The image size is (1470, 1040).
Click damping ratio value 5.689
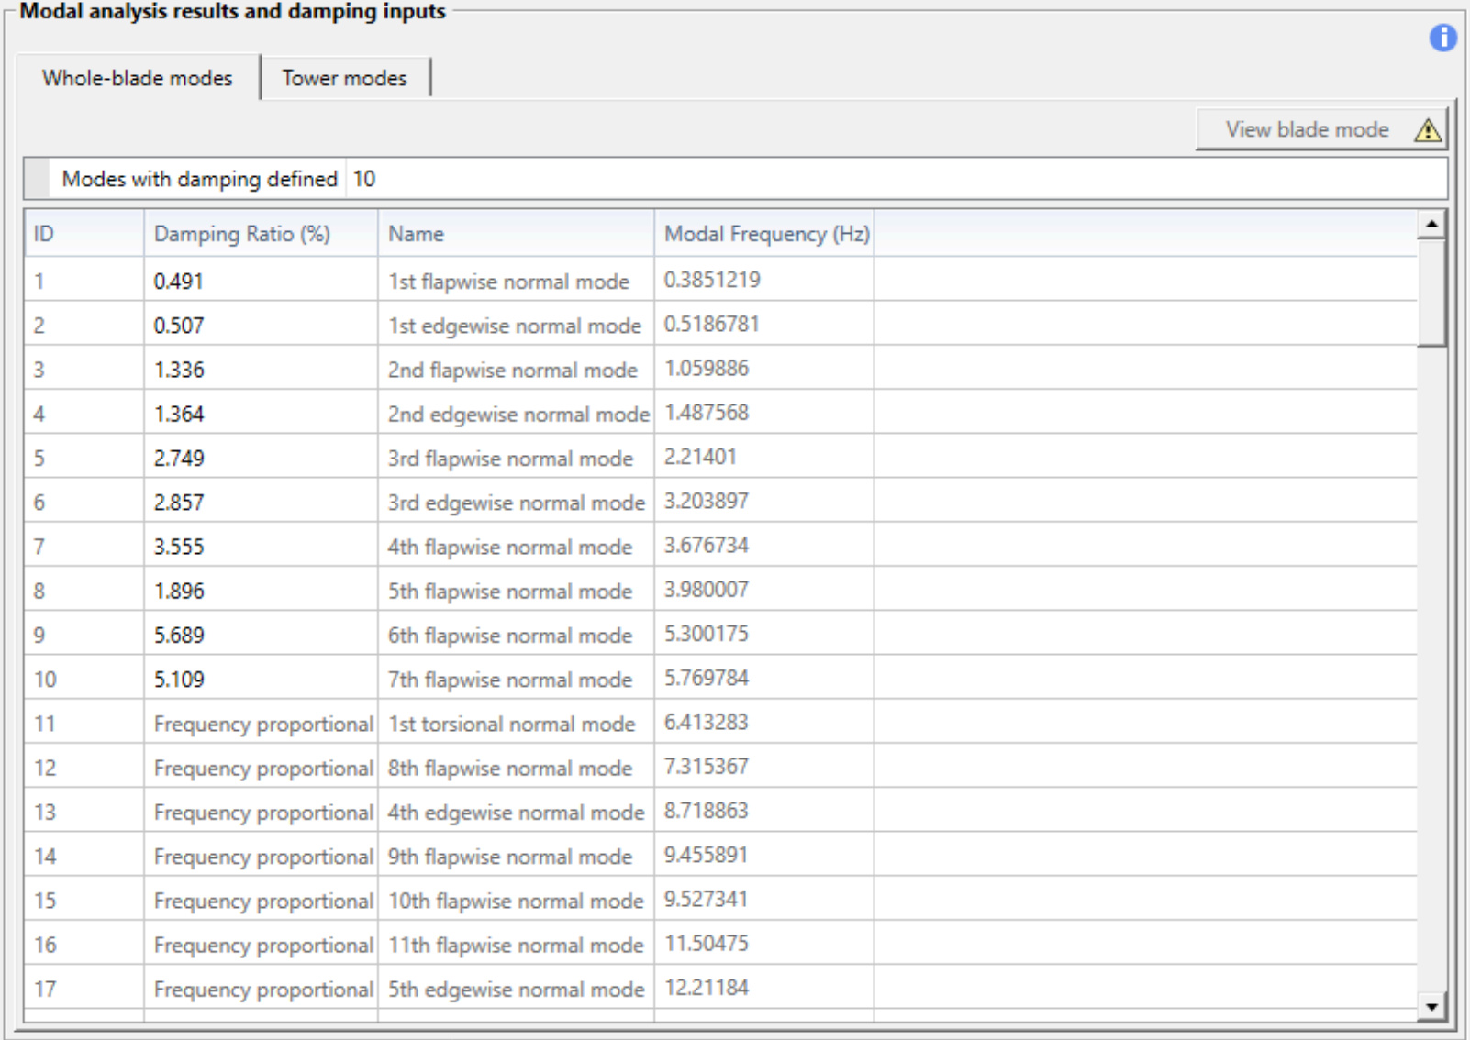click(x=179, y=635)
